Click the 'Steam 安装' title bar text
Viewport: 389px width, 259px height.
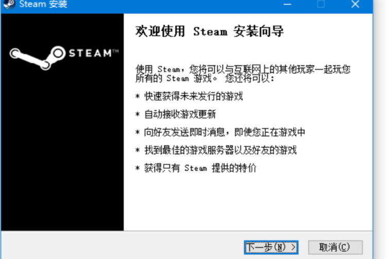(x=43, y=5)
